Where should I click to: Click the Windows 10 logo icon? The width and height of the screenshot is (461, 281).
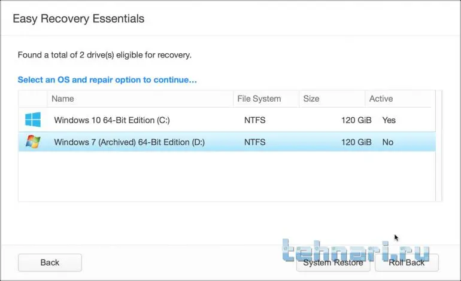tap(32, 120)
